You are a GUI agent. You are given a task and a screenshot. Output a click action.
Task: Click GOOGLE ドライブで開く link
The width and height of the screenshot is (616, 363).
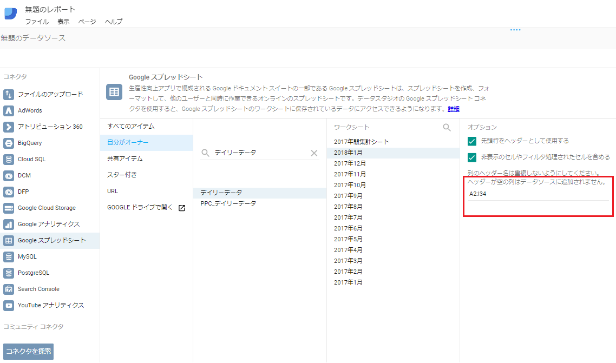coord(140,207)
